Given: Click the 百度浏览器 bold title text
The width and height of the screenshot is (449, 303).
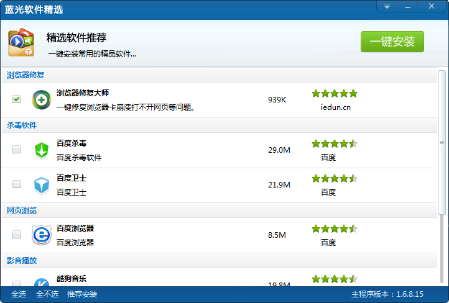Looking at the screenshot, I should coord(75,228).
